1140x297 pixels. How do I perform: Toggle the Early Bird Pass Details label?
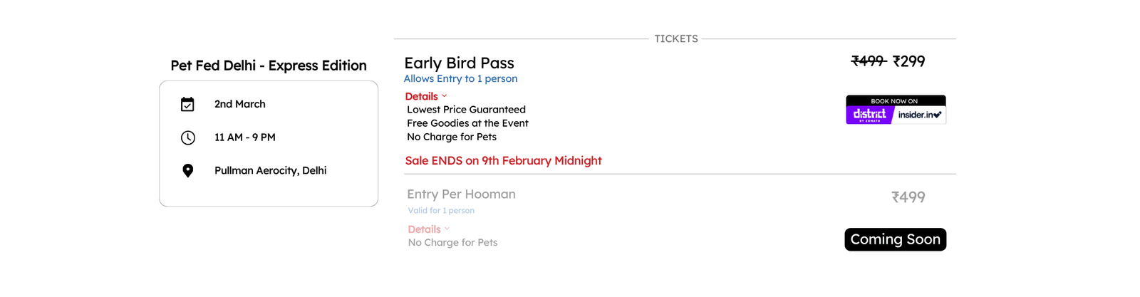click(421, 96)
